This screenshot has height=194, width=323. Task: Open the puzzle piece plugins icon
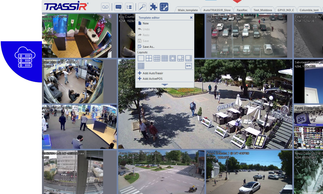click(x=153, y=7)
